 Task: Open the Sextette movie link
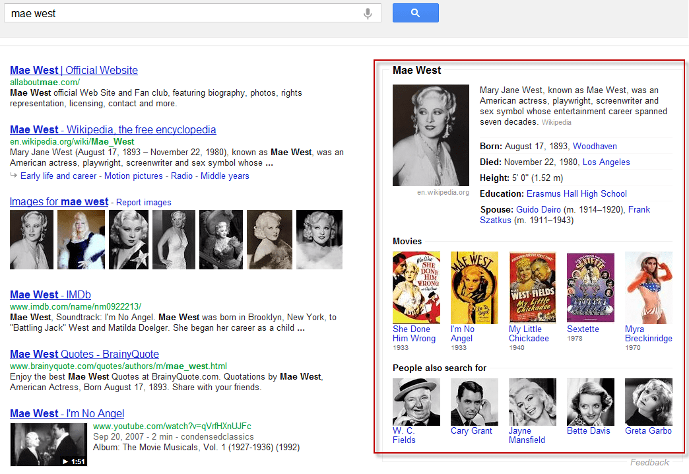(583, 329)
